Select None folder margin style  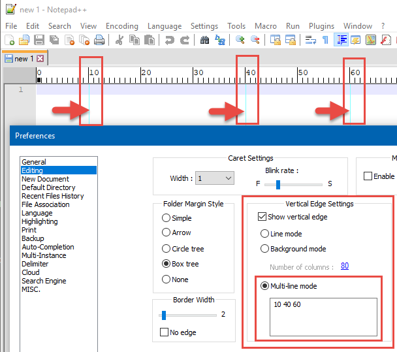click(x=166, y=280)
